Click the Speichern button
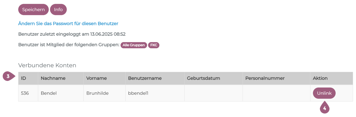356x117 pixels. (33, 10)
